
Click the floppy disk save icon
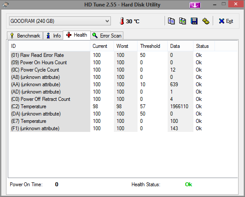194,21
